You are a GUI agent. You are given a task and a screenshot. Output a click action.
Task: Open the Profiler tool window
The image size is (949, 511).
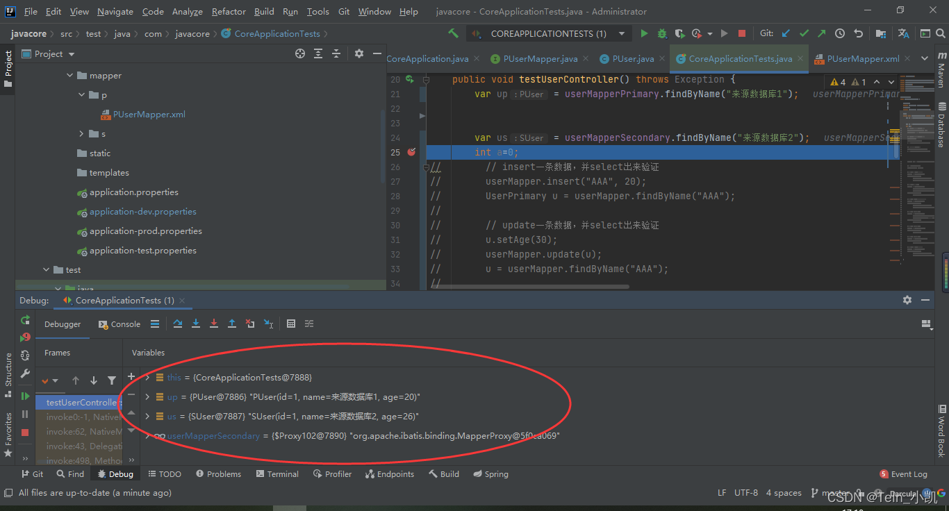[332, 474]
